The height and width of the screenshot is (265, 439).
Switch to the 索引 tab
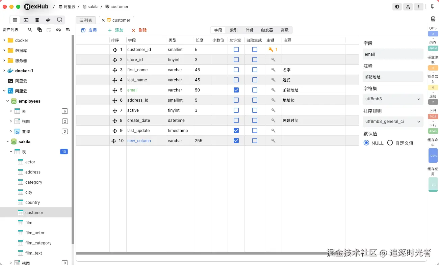click(234, 30)
